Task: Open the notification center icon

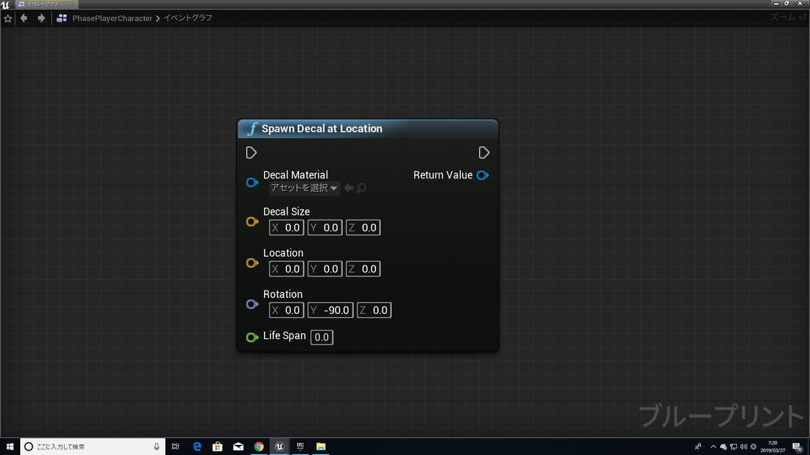Action: click(797, 446)
